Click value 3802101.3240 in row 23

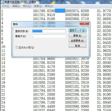tap(77, 98)
